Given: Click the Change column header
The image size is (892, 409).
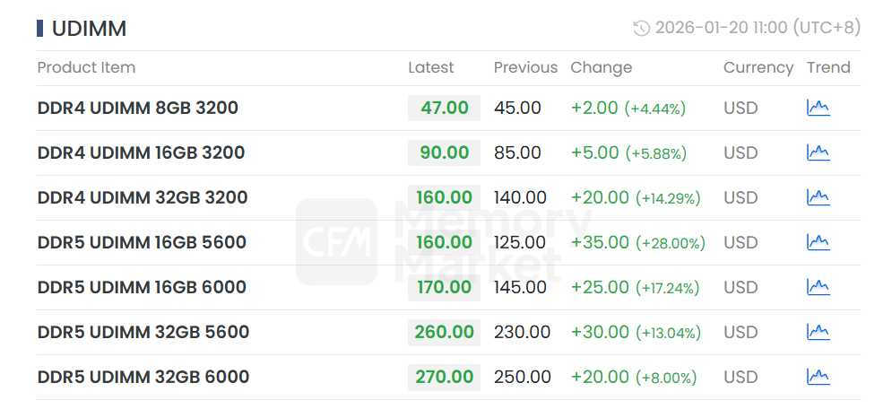Looking at the screenshot, I should pyautogui.click(x=601, y=67).
